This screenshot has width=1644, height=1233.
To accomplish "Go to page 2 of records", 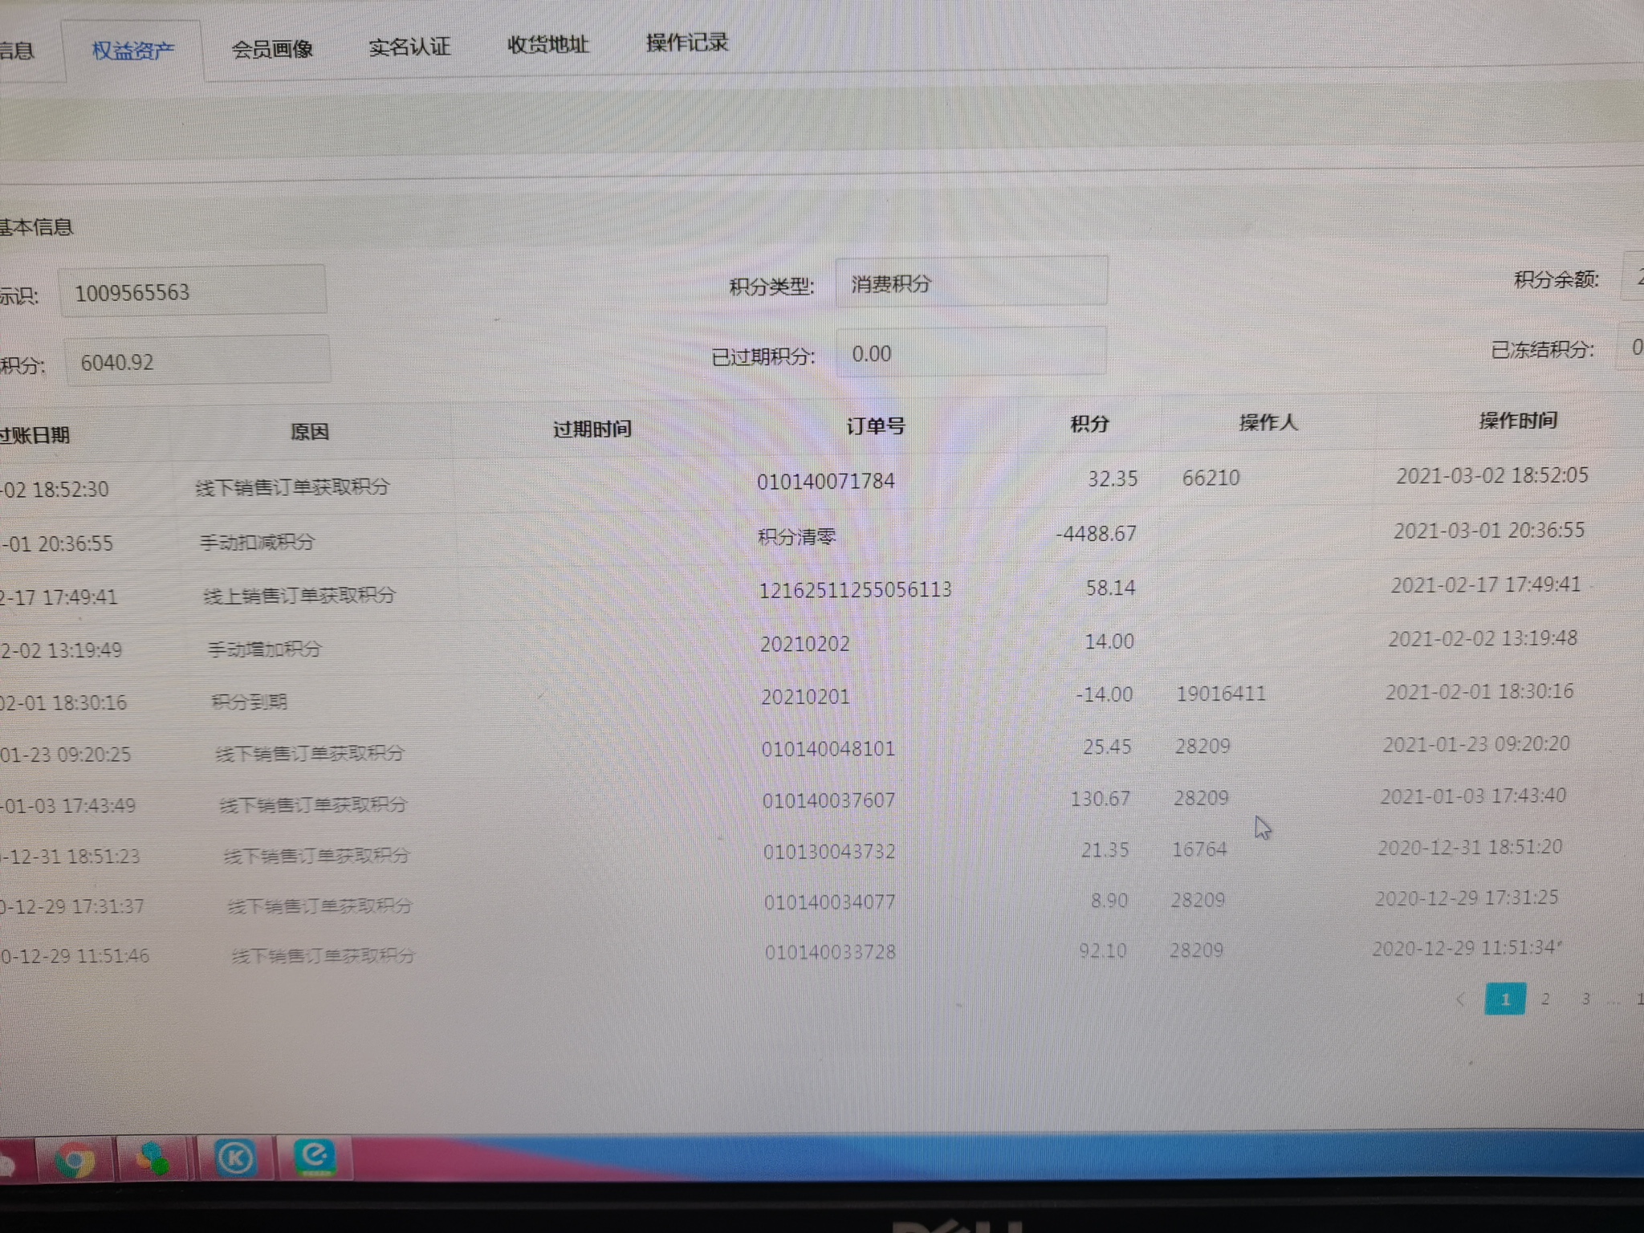I will pyautogui.click(x=1545, y=999).
